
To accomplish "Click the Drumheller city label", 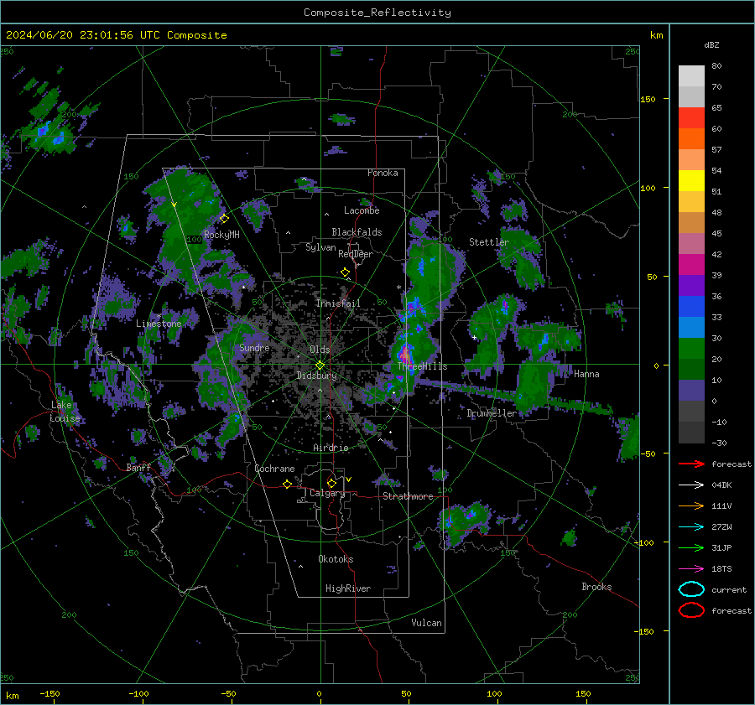I will tap(492, 413).
